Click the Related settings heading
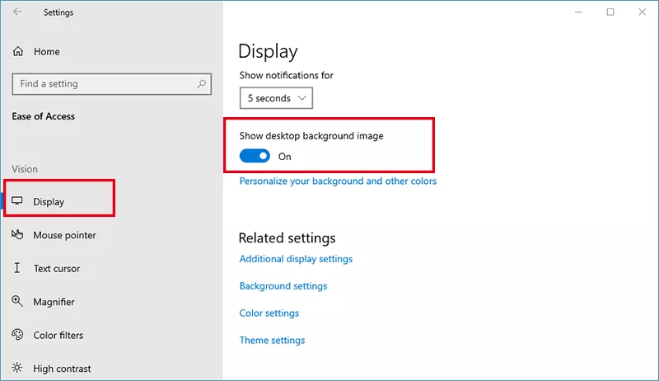 click(287, 238)
